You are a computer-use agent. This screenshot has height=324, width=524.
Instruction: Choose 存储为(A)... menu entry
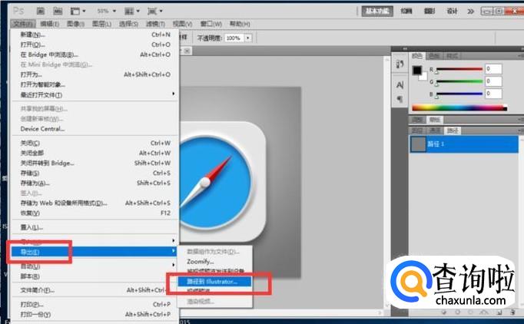coord(95,183)
